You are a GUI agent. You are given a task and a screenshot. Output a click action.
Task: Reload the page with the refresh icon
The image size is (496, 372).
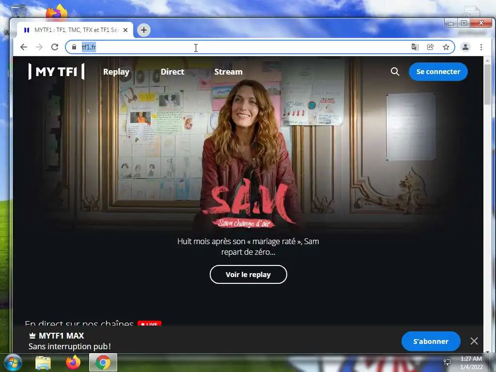tap(55, 47)
